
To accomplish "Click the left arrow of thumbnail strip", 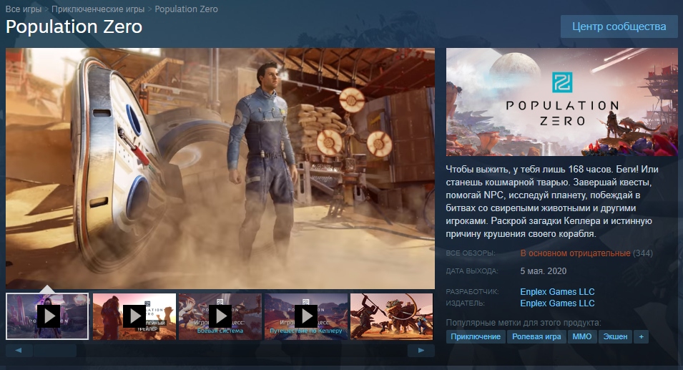I will pos(19,350).
